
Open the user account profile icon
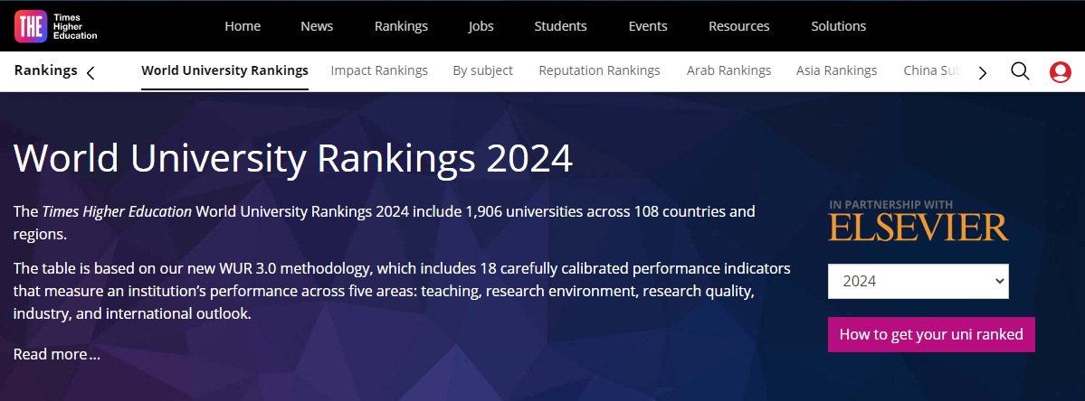click(x=1060, y=71)
